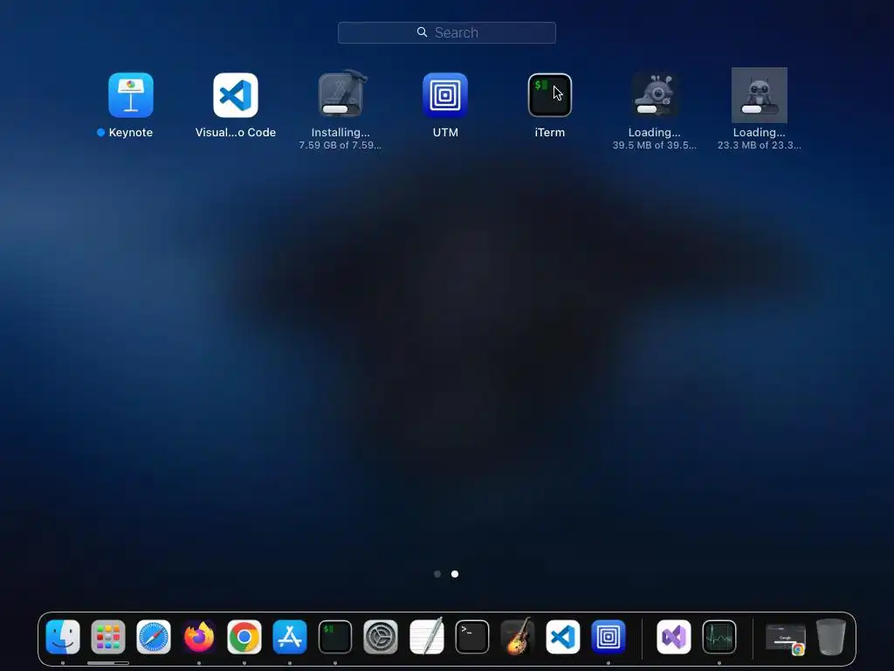Open UTM from the Launchpad grid
The image size is (894, 671).
(445, 94)
